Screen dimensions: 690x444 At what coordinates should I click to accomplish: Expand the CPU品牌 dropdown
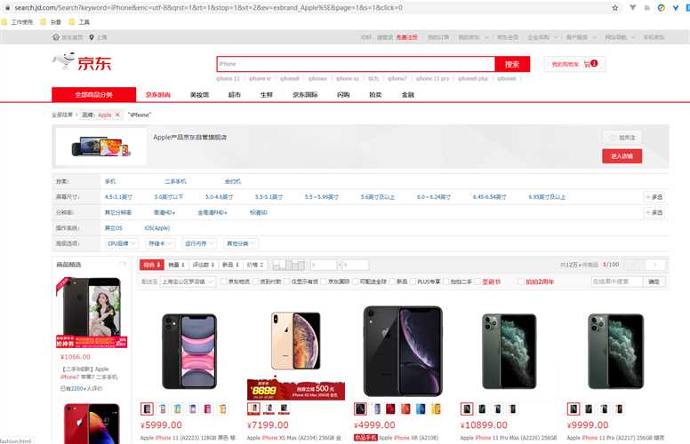(122, 243)
